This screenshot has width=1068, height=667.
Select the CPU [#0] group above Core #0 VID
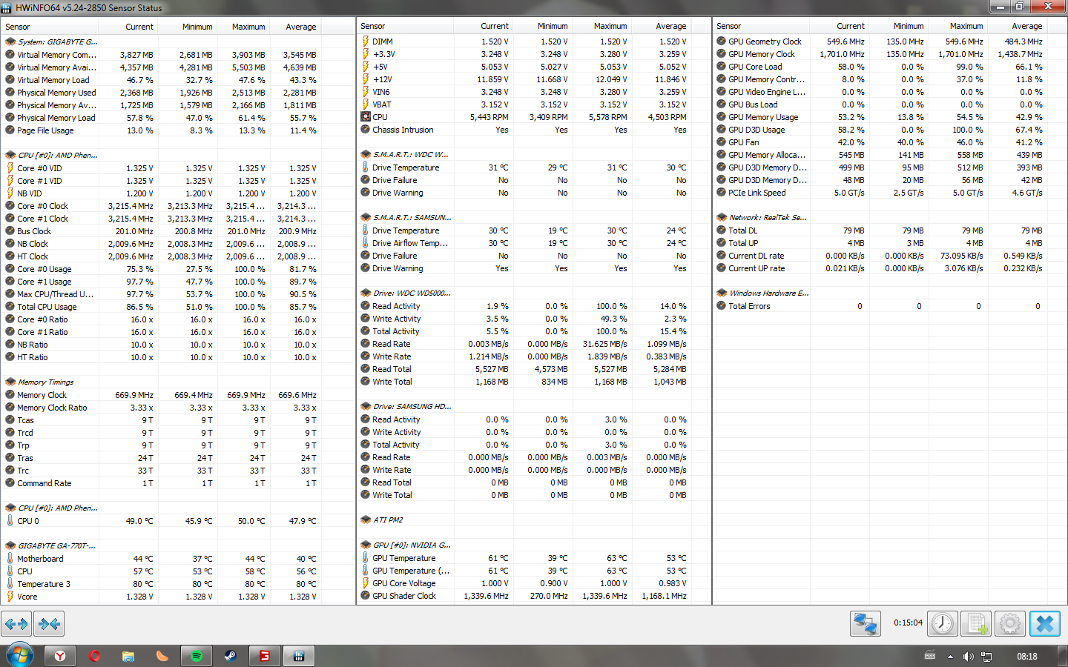(58, 156)
